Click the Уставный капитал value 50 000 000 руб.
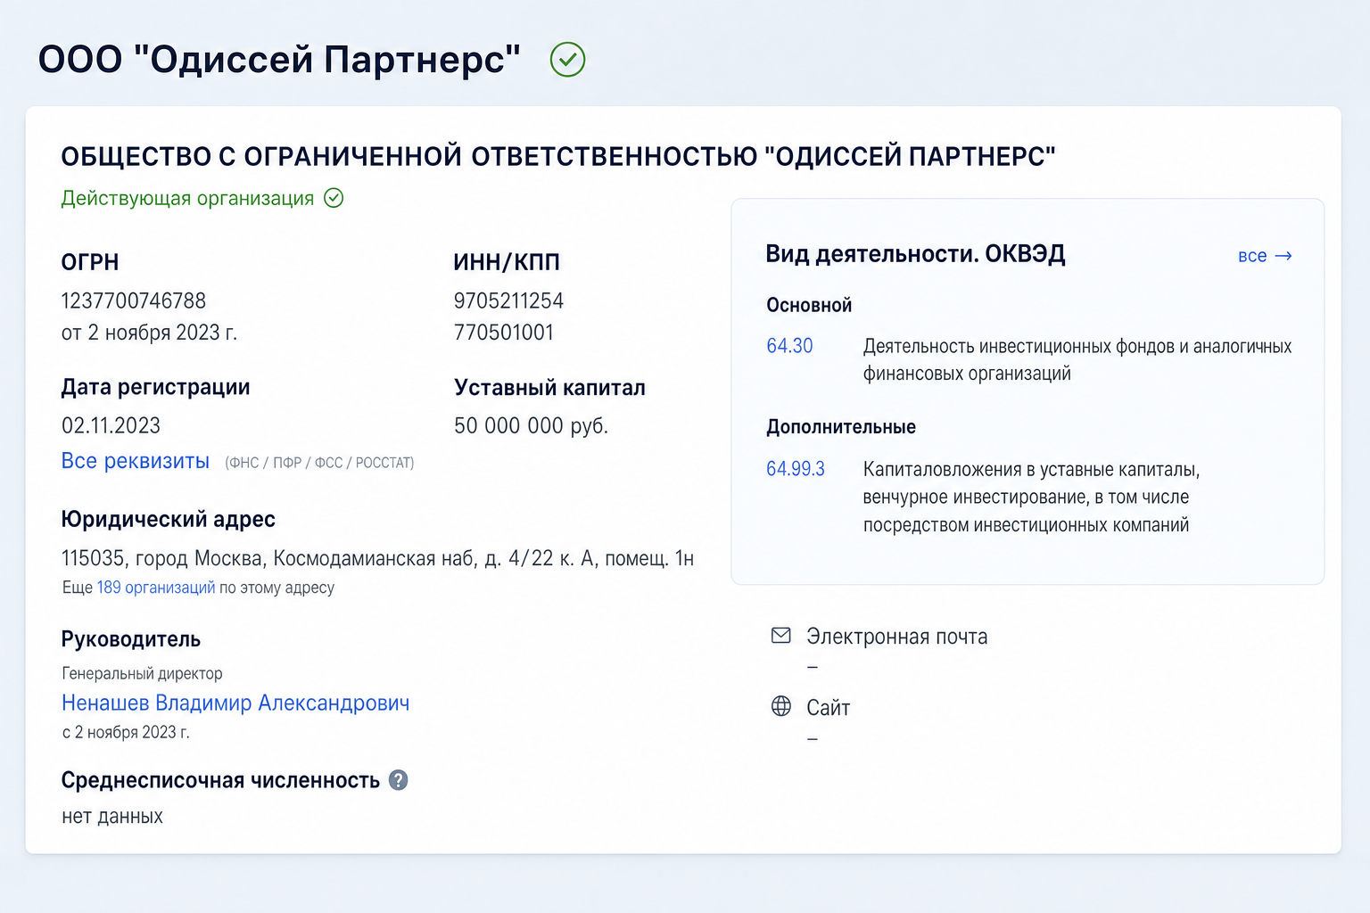Viewport: 1370px width, 913px height. click(531, 425)
